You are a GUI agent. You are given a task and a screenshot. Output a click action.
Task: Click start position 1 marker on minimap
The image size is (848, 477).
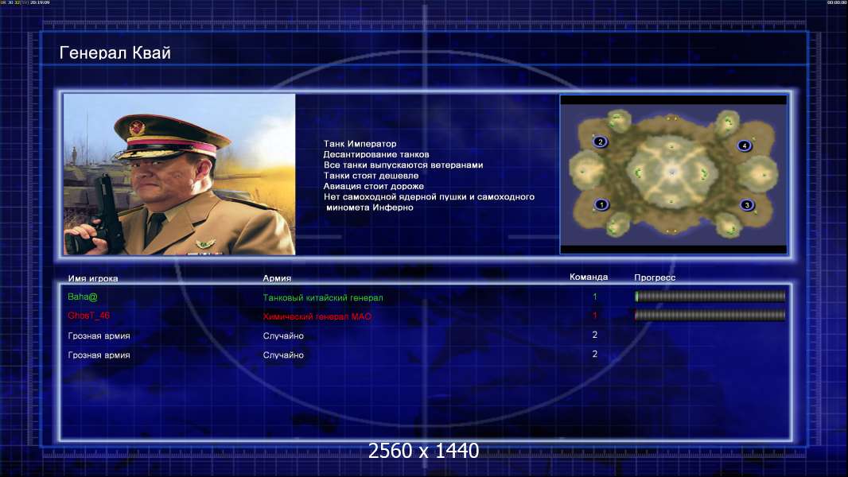click(601, 205)
